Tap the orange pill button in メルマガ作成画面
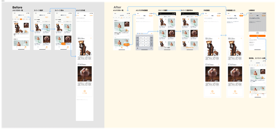The image size is (277, 130). [x=151, y=16]
